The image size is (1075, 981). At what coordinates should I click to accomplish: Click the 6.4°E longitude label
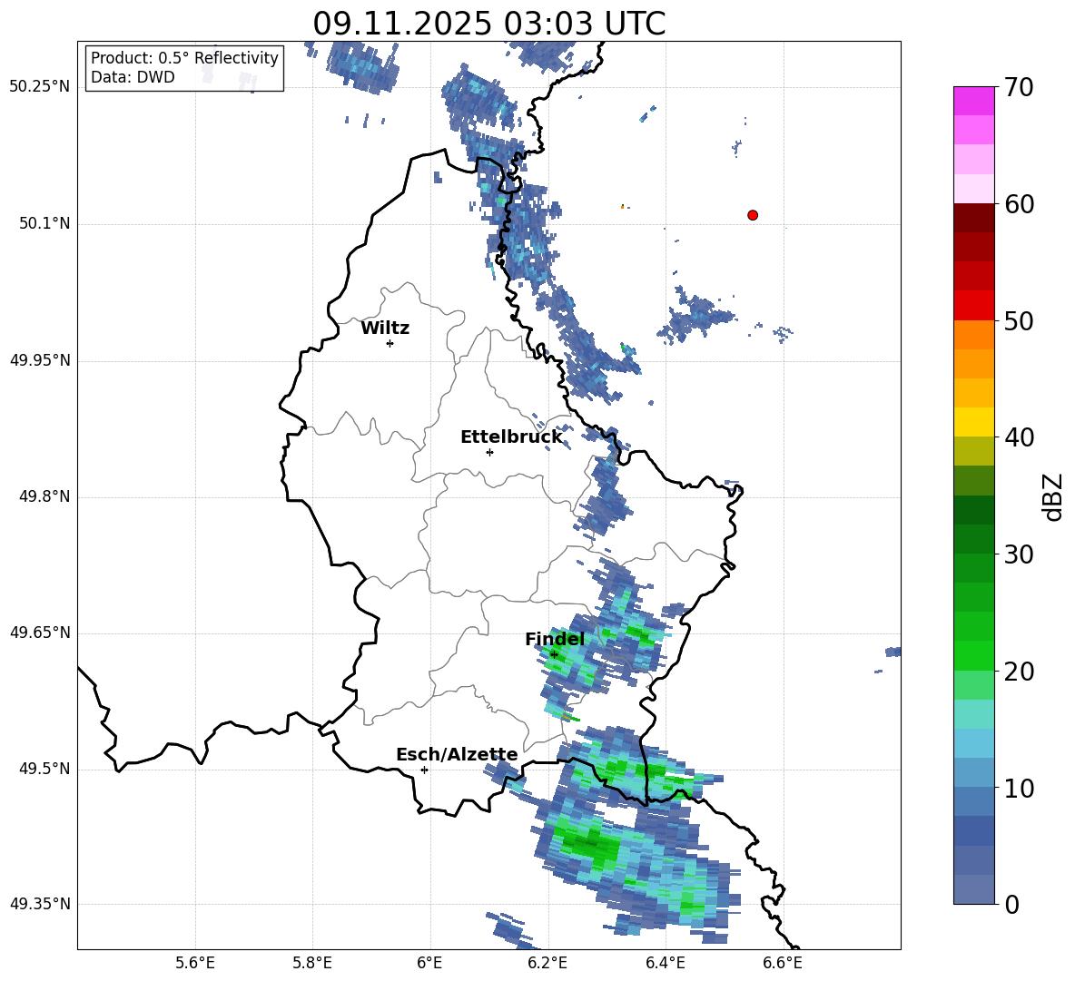pyautogui.click(x=665, y=963)
